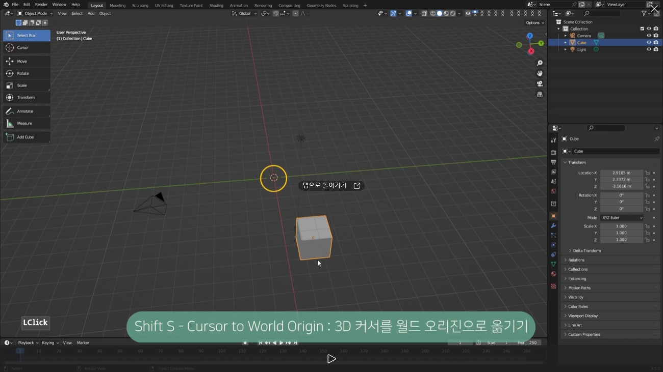Open the Tool properties tab
Image resolution: width=663 pixels, height=372 pixels.
tap(553, 140)
